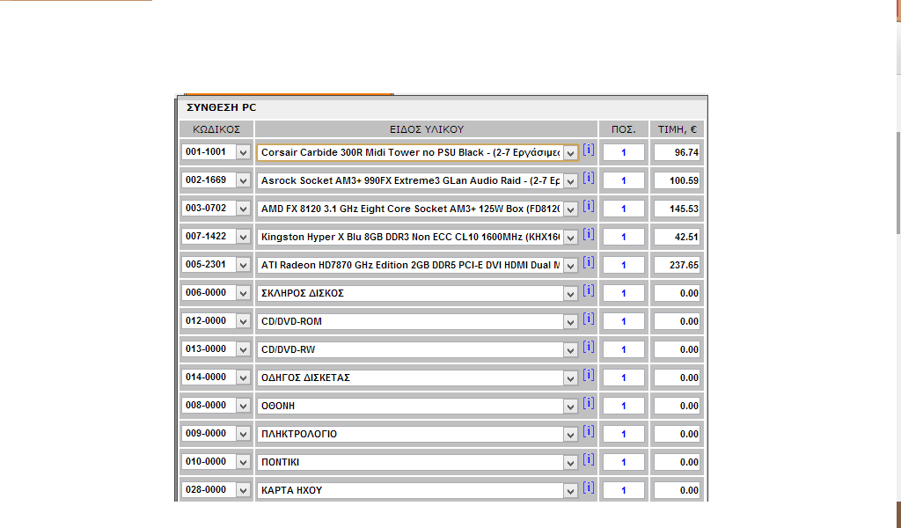Expand code dropdown 001-1001

point(243,153)
